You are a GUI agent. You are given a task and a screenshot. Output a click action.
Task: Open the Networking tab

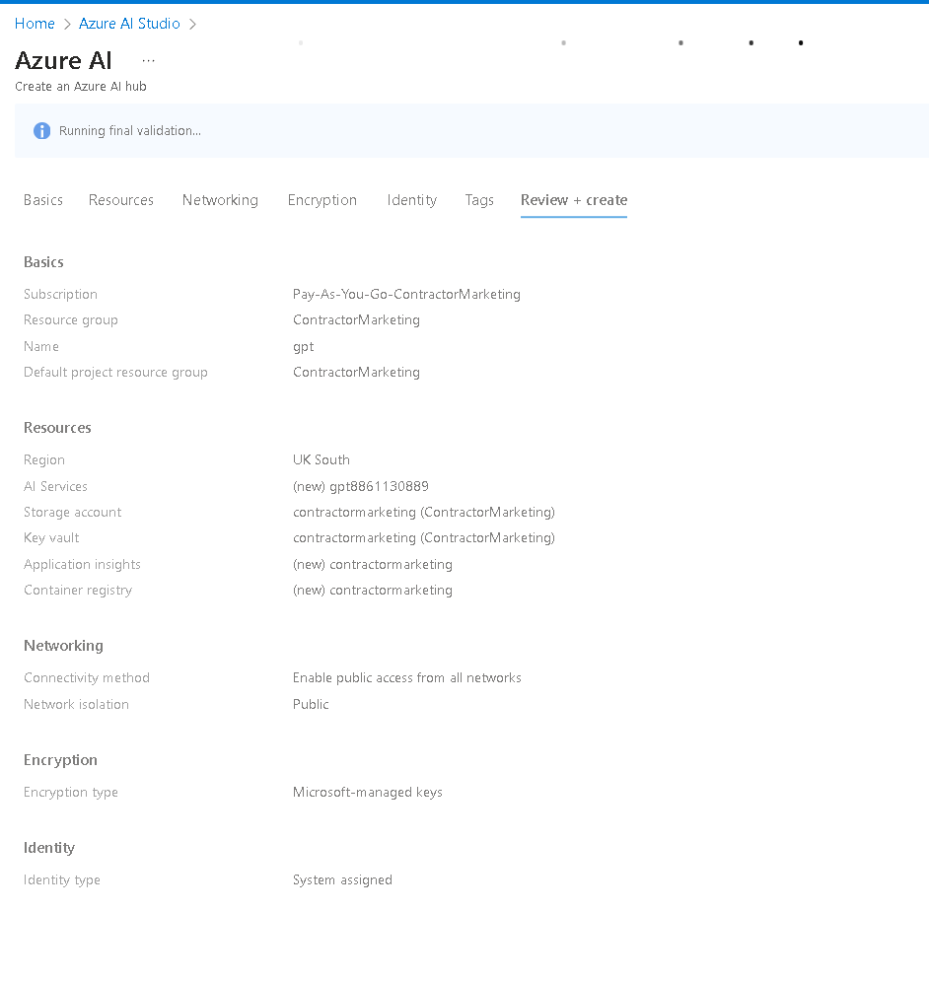220,200
